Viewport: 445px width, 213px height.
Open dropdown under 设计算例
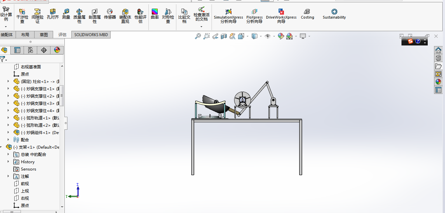click(x=6, y=26)
